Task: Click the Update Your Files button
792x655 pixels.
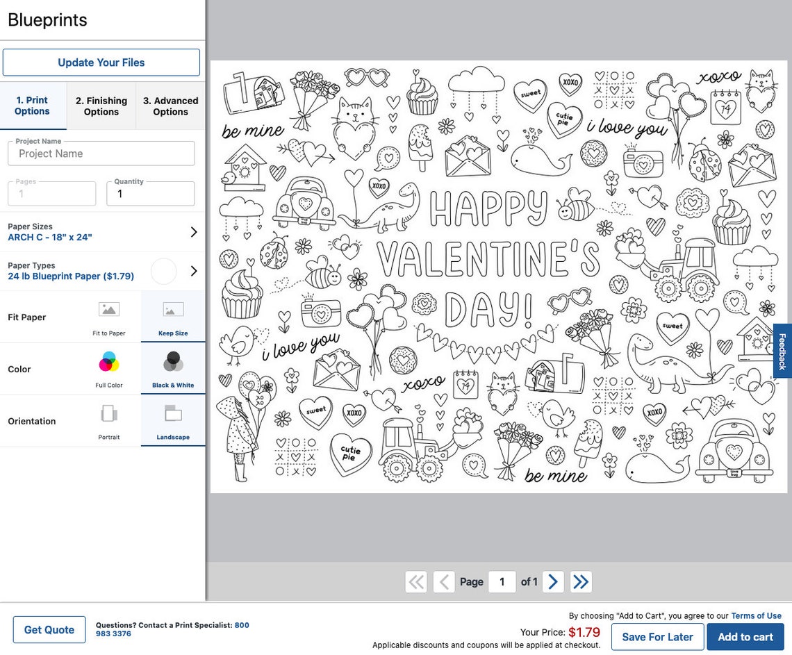Action: [101, 62]
